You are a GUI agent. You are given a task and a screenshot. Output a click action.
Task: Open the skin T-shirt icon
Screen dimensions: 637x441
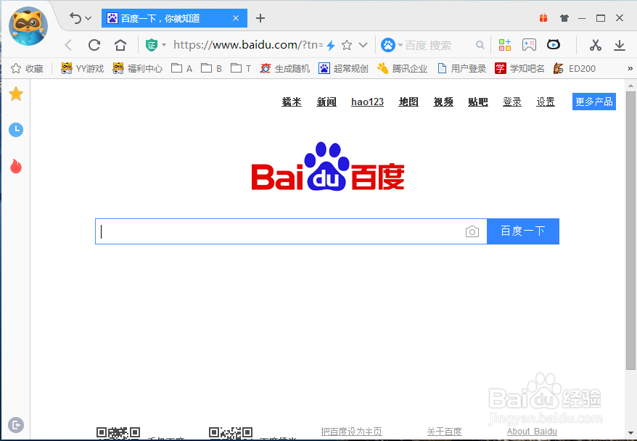tap(564, 18)
